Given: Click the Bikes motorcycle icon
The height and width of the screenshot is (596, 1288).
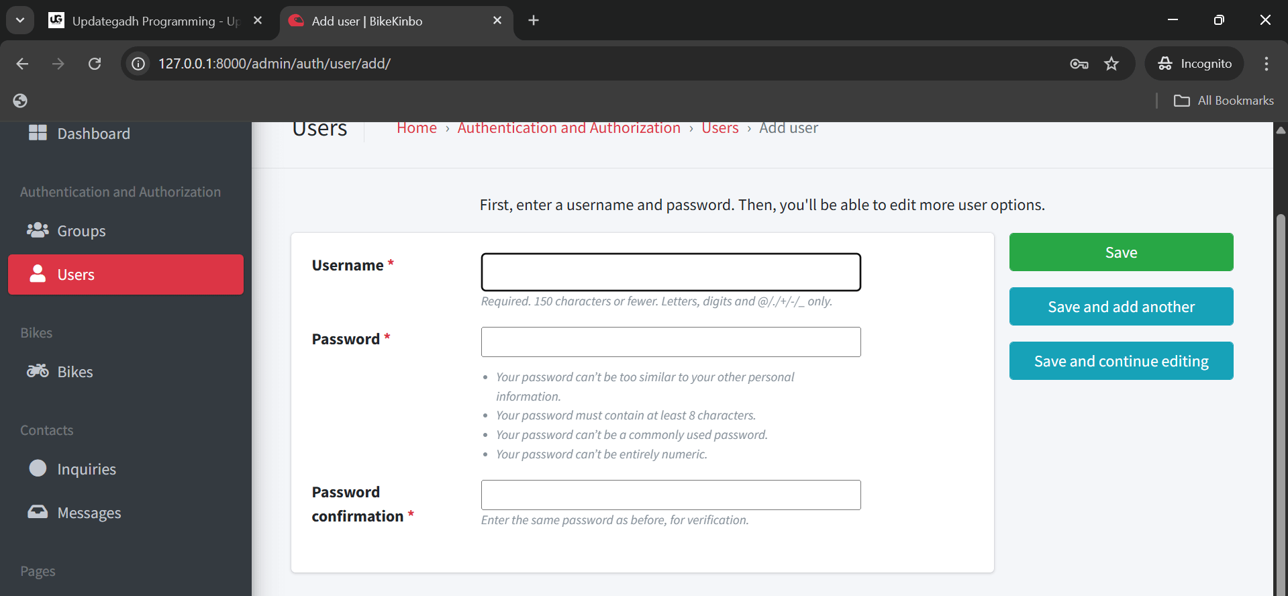Looking at the screenshot, I should tap(38, 371).
